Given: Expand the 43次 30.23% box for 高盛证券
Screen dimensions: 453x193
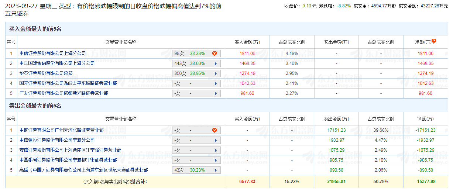Looking at the screenshot, I should (196, 170).
